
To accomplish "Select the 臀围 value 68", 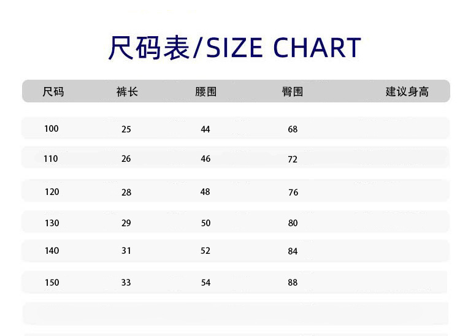I will pos(293,129).
